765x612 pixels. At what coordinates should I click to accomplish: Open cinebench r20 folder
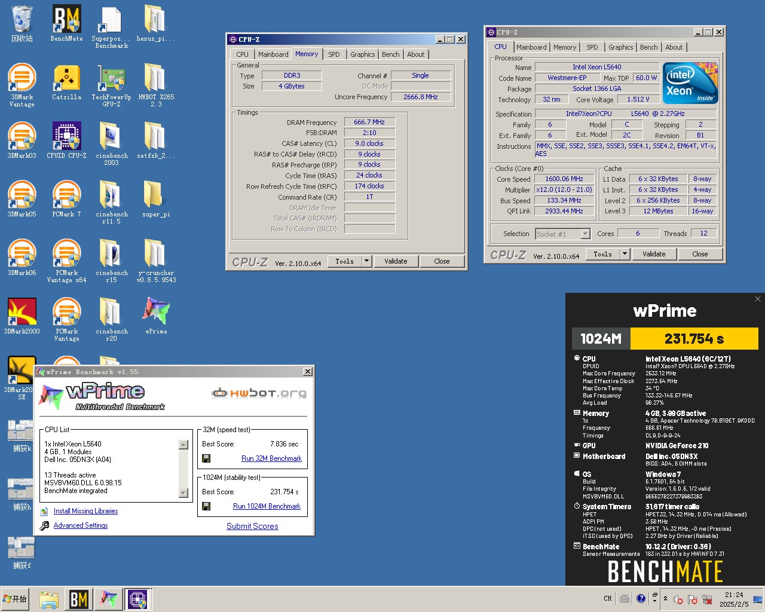point(111,320)
